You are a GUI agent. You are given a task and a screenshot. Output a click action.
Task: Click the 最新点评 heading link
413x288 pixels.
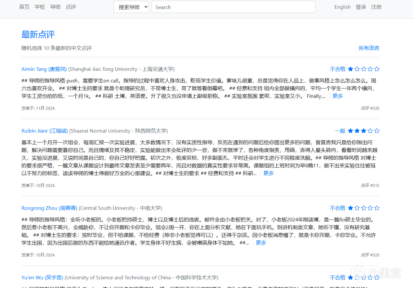click(38, 34)
